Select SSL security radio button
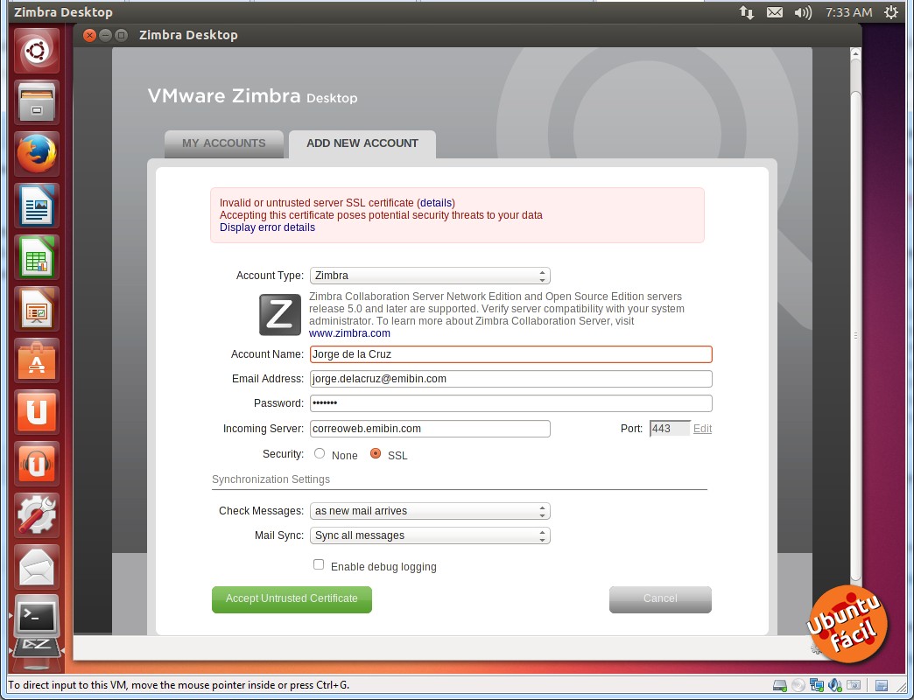914x700 pixels. click(x=376, y=453)
